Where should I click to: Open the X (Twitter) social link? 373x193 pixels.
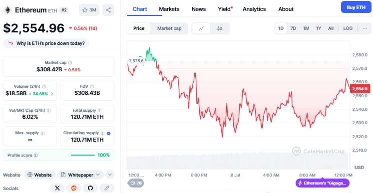click(57, 188)
